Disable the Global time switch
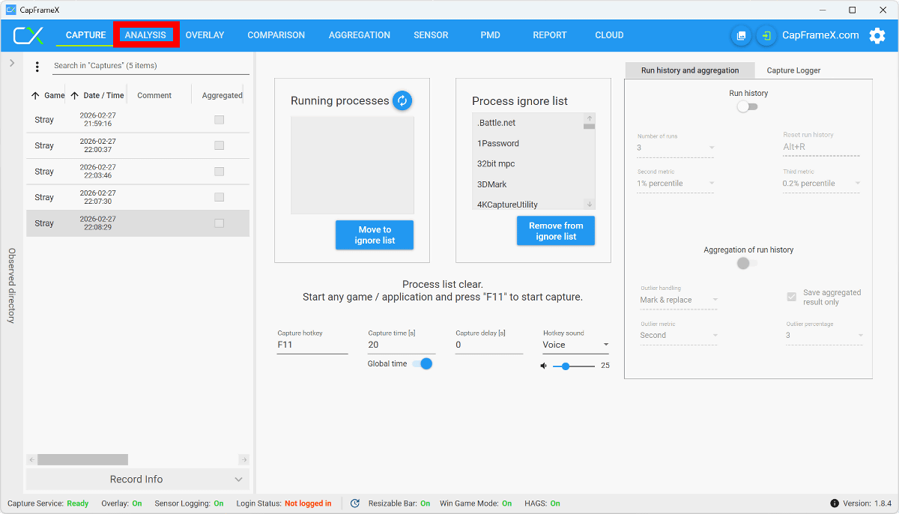The image size is (899, 514). click(x=423, y=363)
